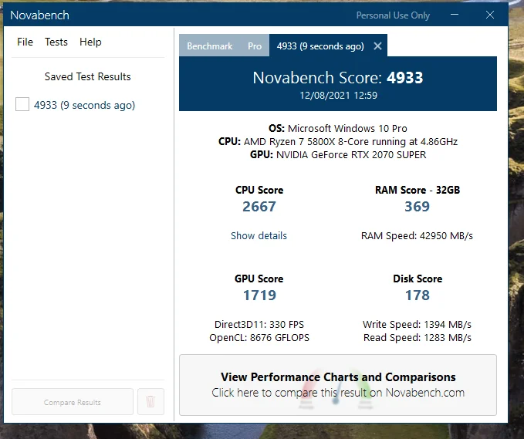Click the Read Speed: 1283 MB/s text
Viewport: 524px width, 439px height.
tap(417, 338)
